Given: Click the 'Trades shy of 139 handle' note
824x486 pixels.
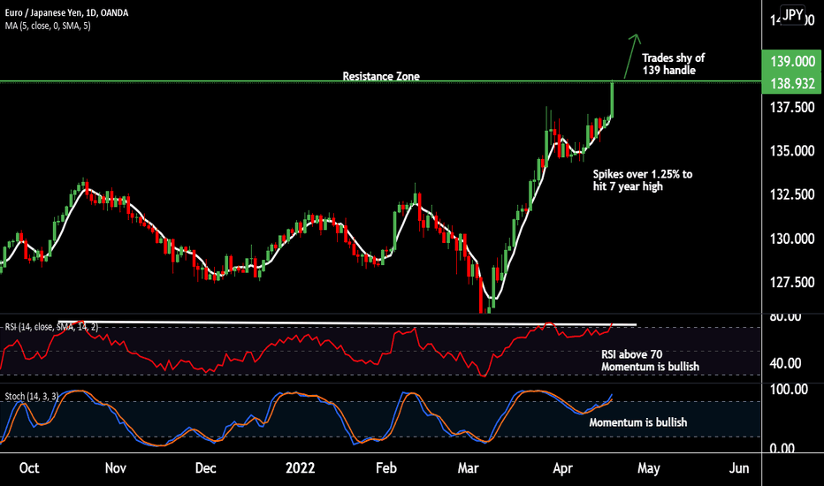Looking at the screenshot, I should 673,65.
